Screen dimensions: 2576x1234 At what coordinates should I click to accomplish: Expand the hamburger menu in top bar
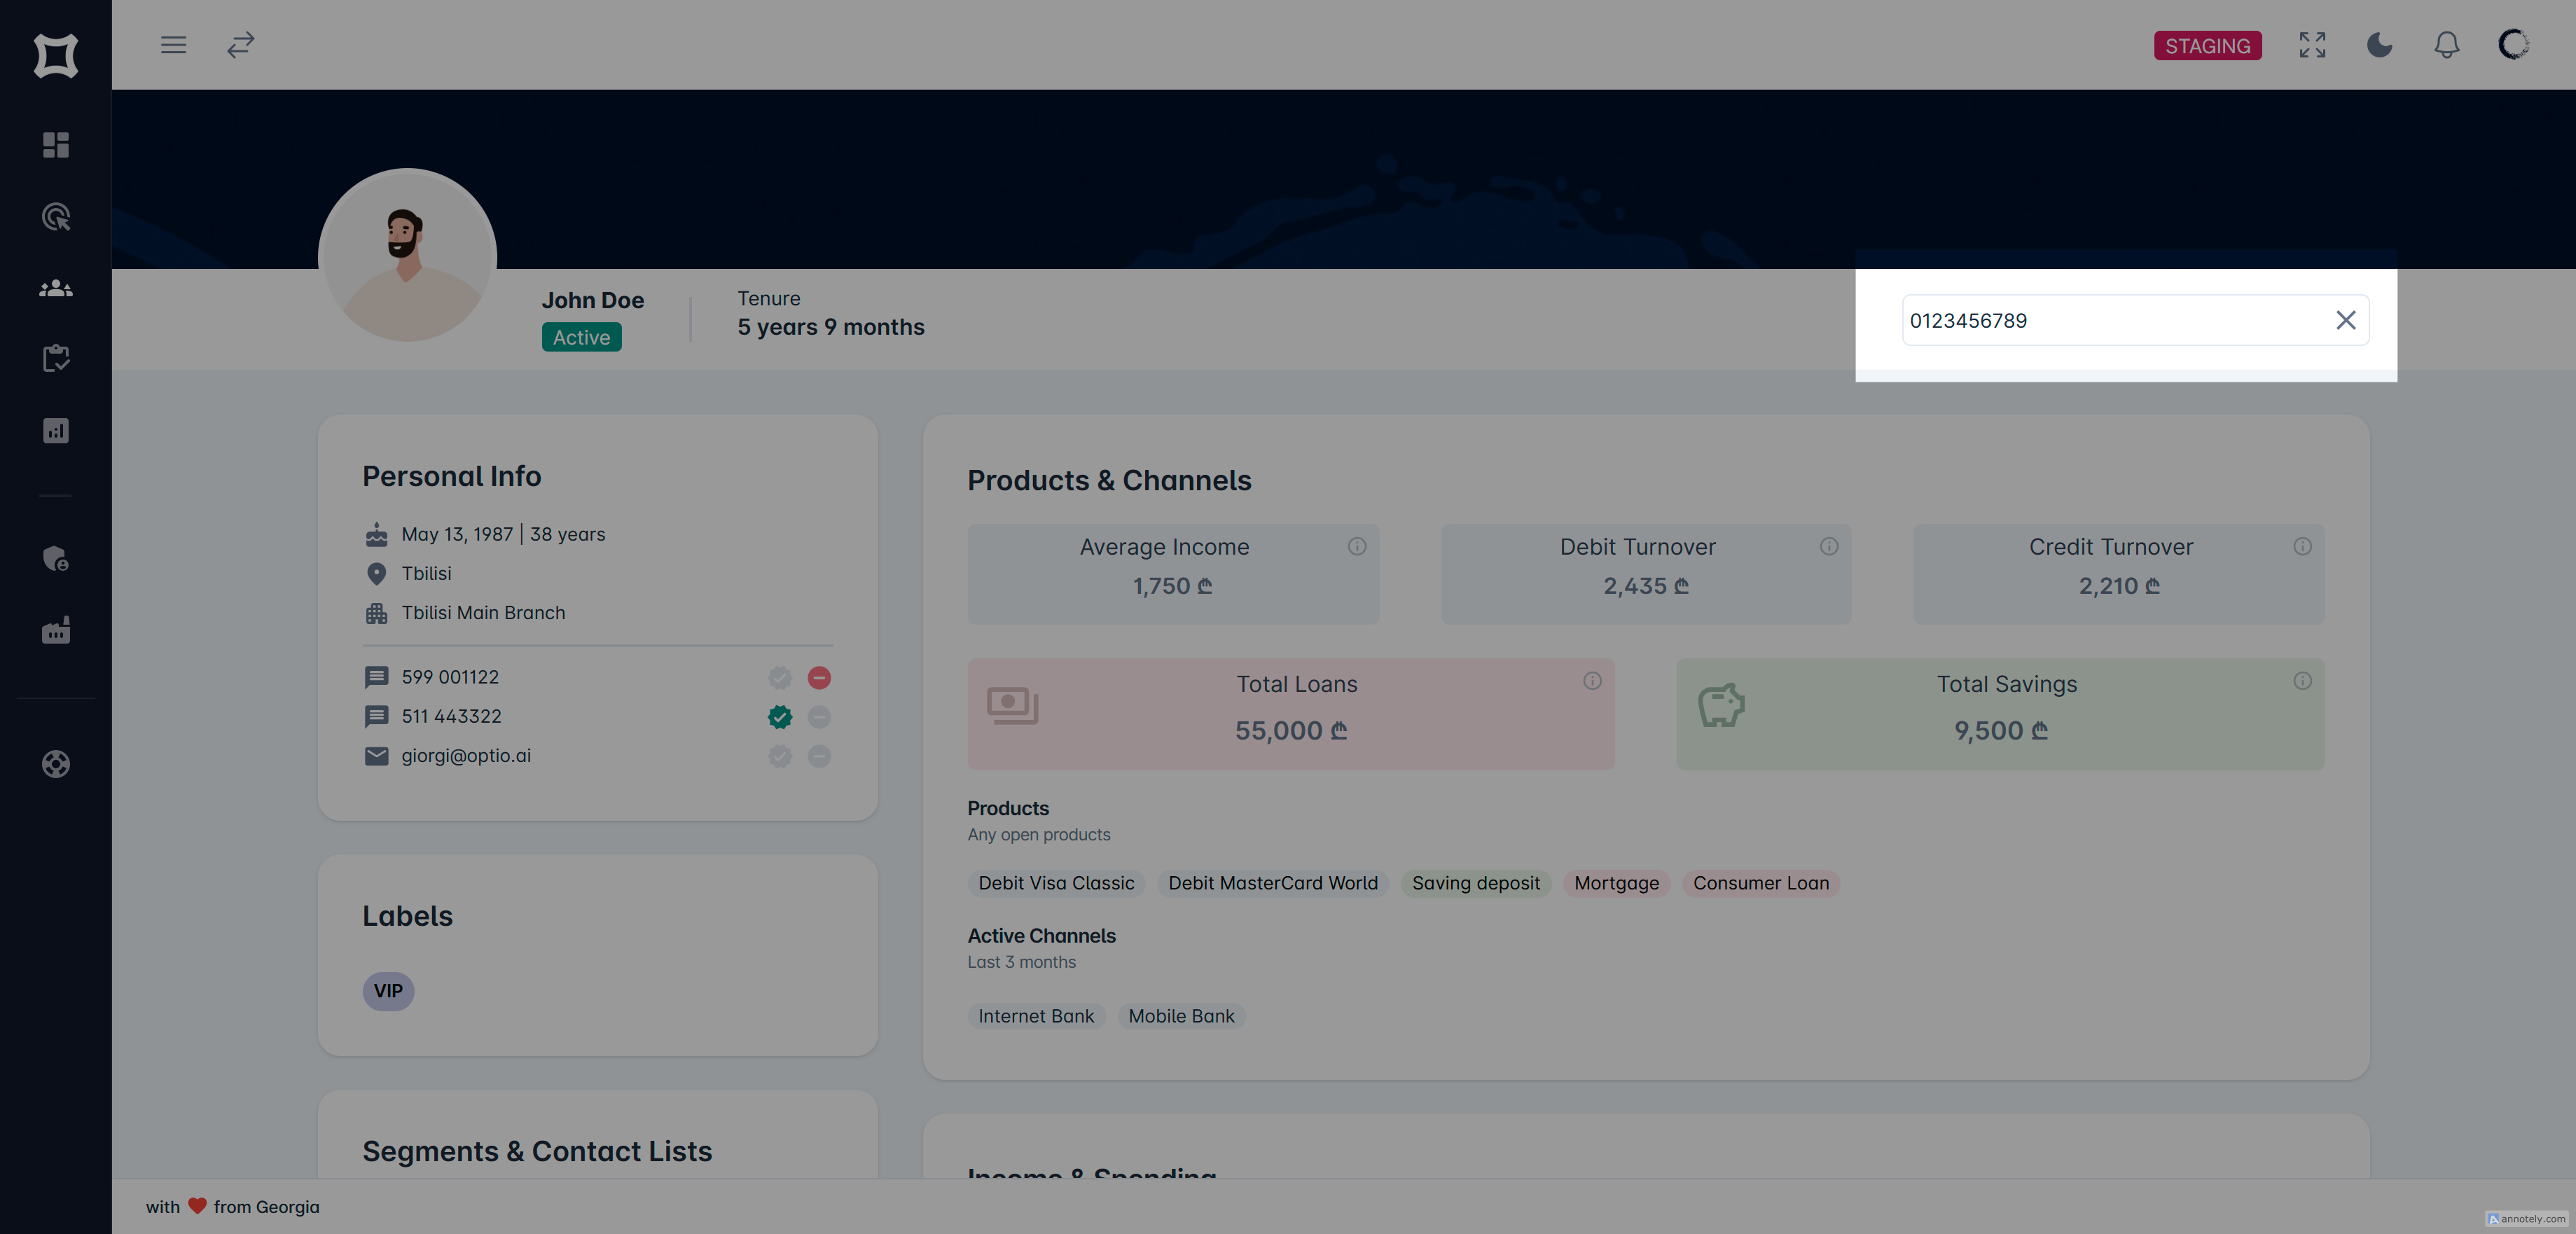tap(173, 45)
